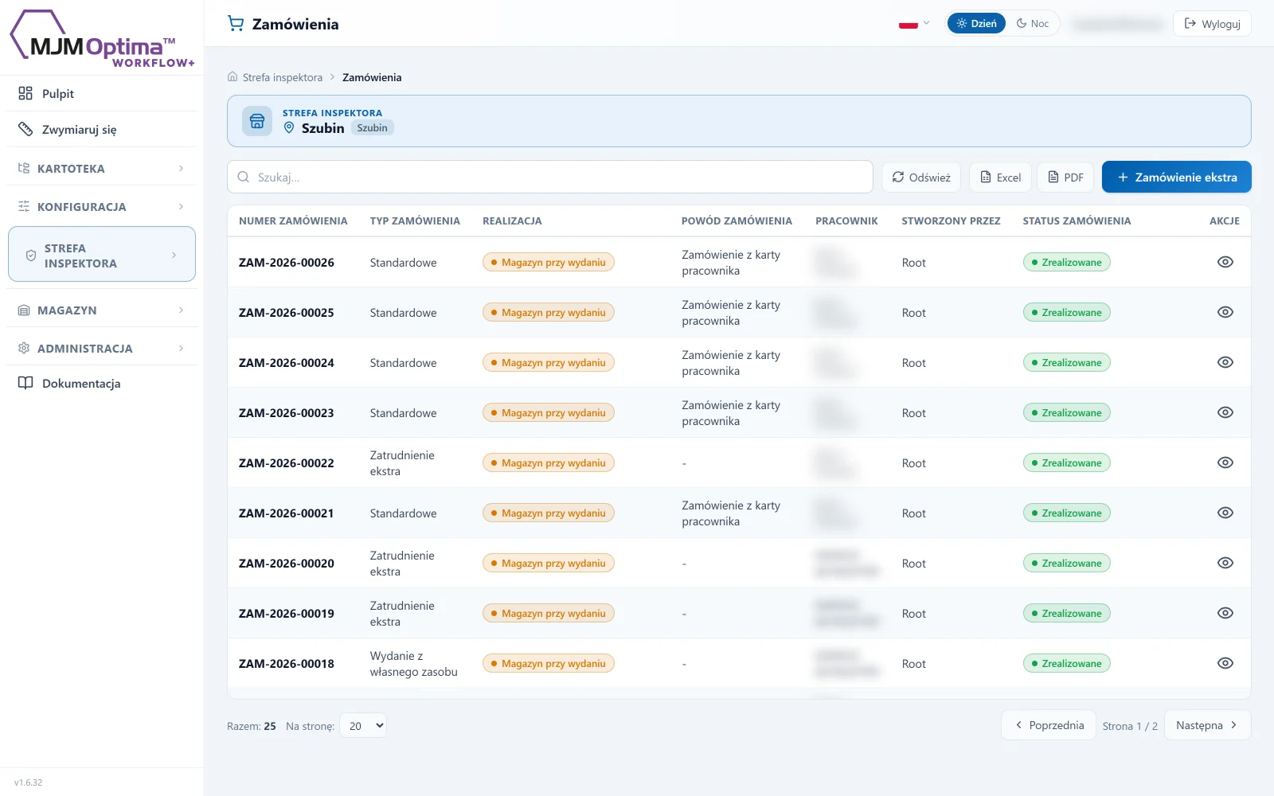1274x796 pixels.
Task: Click the Szubin tag badge
Action: click(x=372, y=127)
